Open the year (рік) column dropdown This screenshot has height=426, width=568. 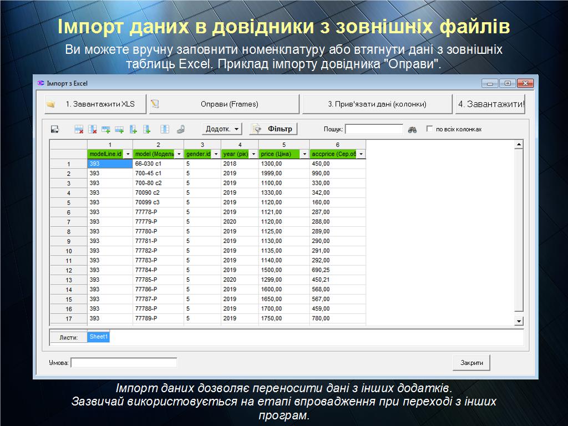253,154
